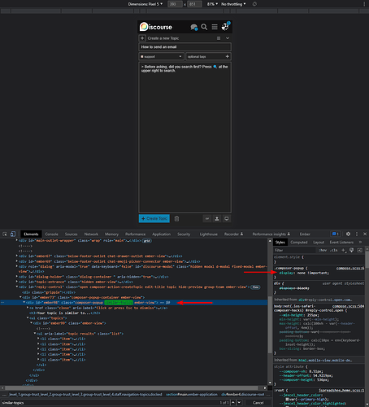The height and width of the screenshot is (407, 369).
Task: Click the new style rule plus icon
Action: point(343,250)
